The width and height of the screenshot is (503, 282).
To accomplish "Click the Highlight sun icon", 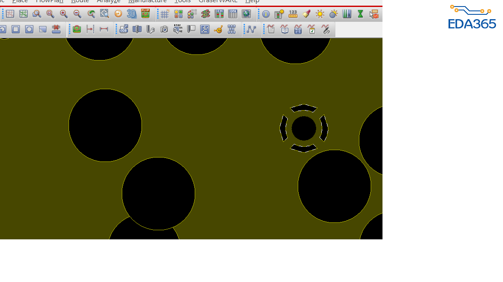I will click(320, 14).
